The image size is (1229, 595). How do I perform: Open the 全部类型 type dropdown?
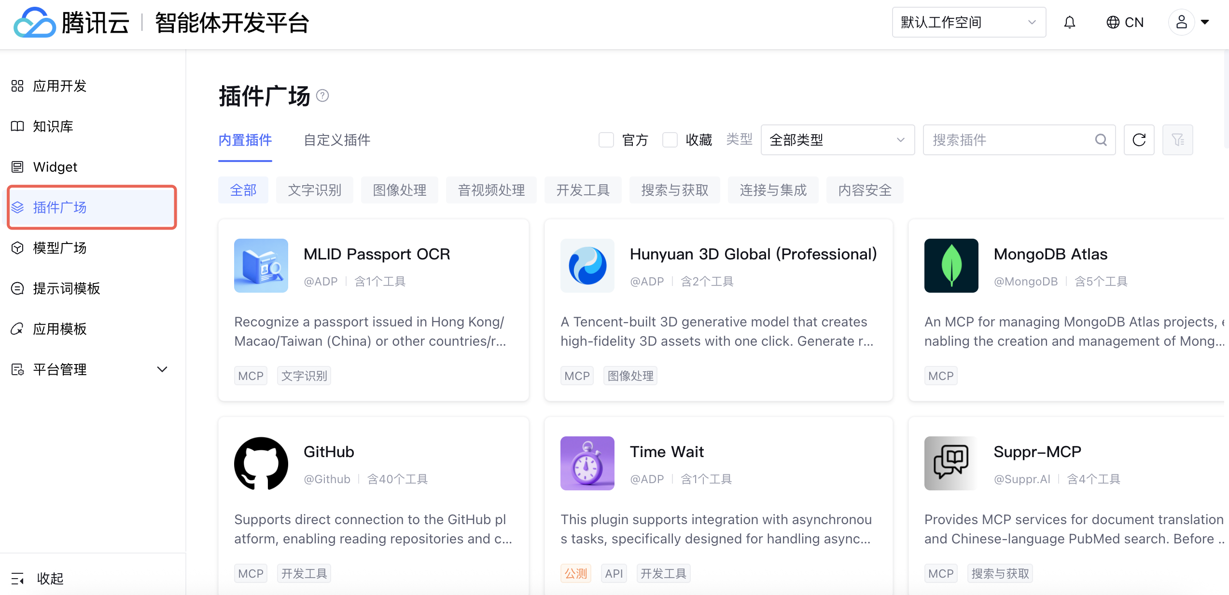click(x=838, y=140)
